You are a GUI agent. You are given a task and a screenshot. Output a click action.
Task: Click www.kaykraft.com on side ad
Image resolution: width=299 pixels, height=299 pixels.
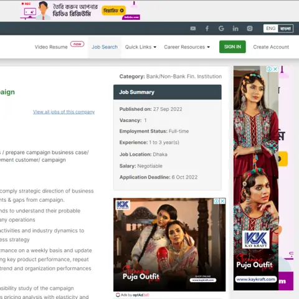pos(256,280)
